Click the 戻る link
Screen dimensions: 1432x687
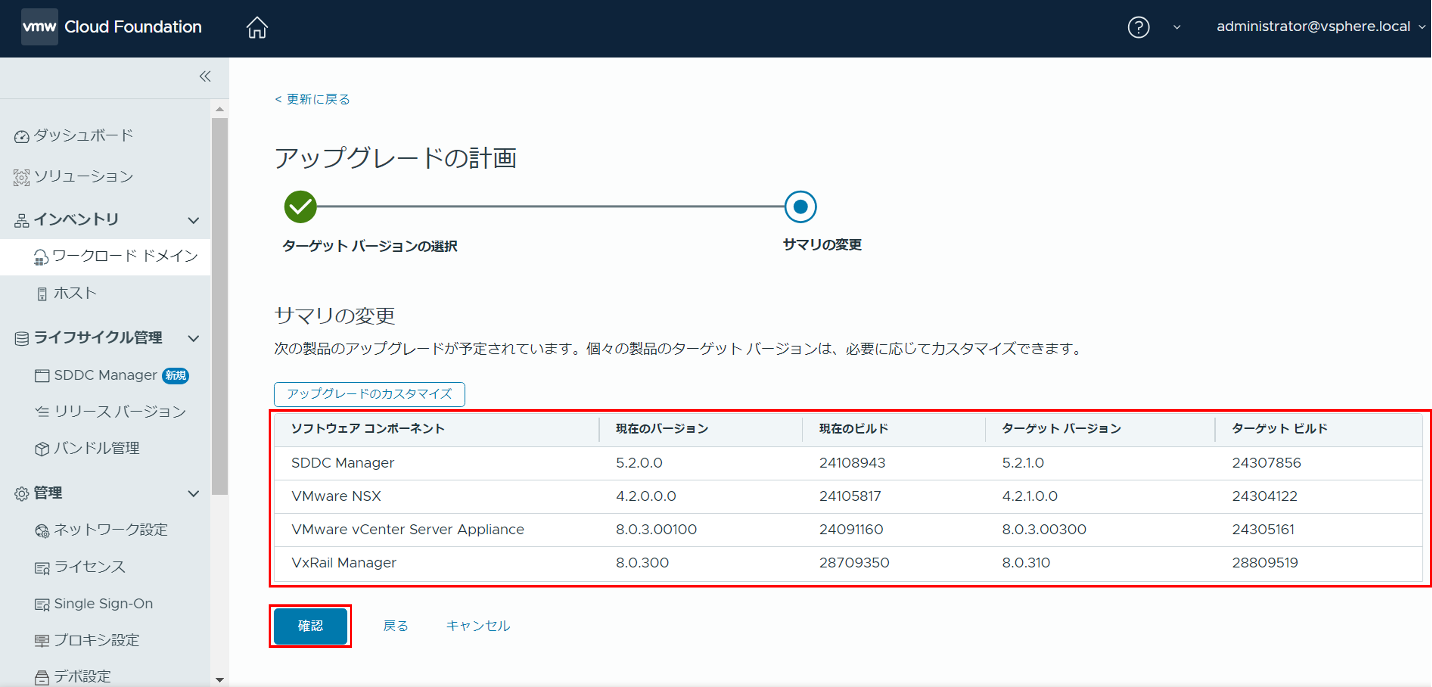coord(396,626)
